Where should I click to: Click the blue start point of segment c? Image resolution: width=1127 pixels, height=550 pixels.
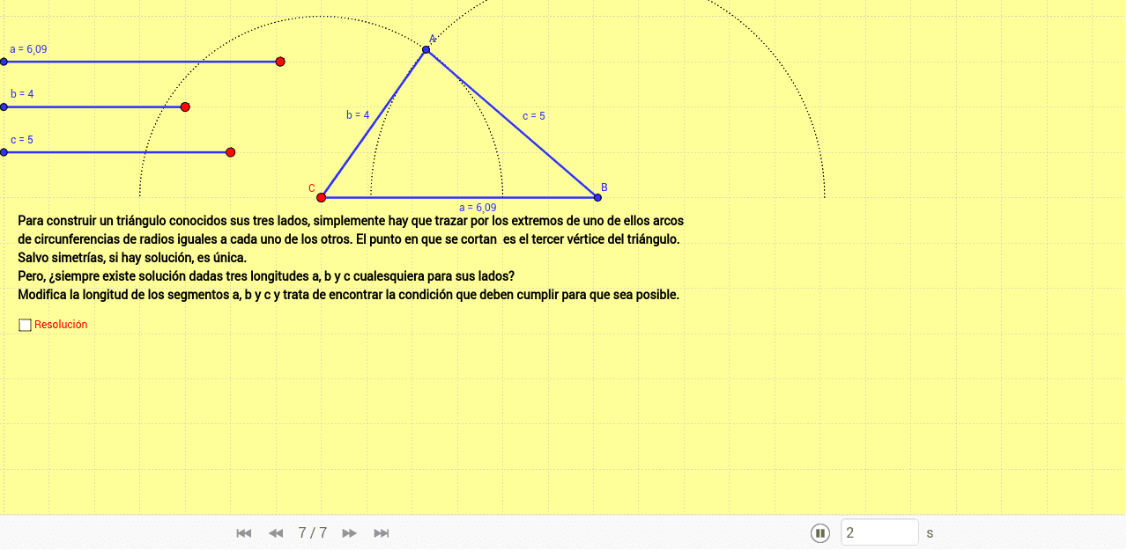[4, 152]
